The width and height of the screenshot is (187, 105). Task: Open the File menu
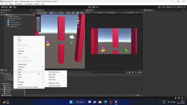pos(2,4)
